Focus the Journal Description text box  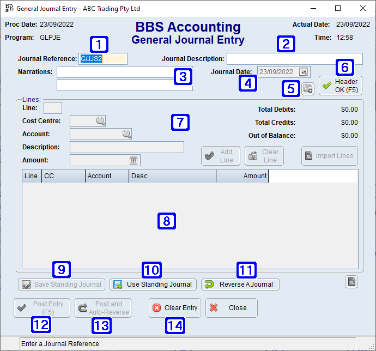294,59
